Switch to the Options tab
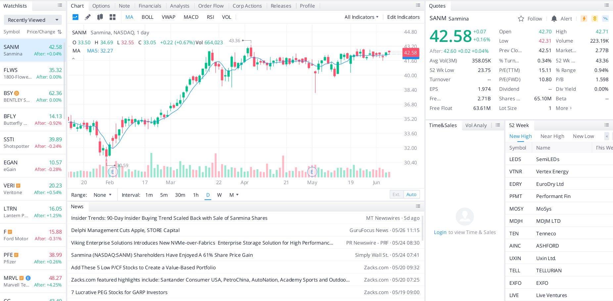The image size is (613, 301). [101, 6]
